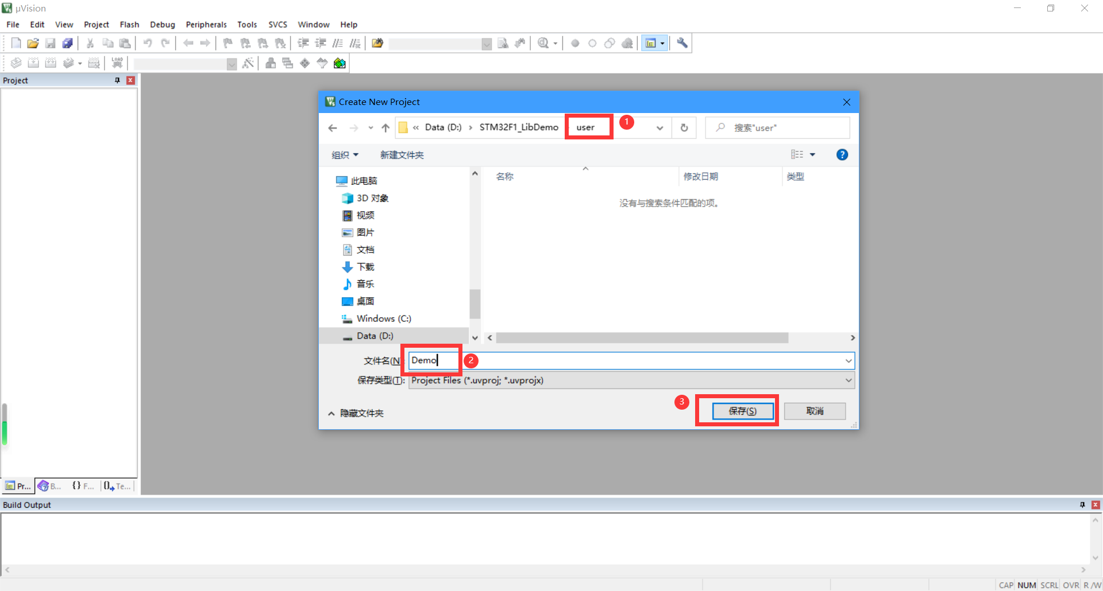The width and height of the screenshot is (1103, 591).
Task: Click the folder tree vertical scrollbar thumb
Action: (475, 304)
